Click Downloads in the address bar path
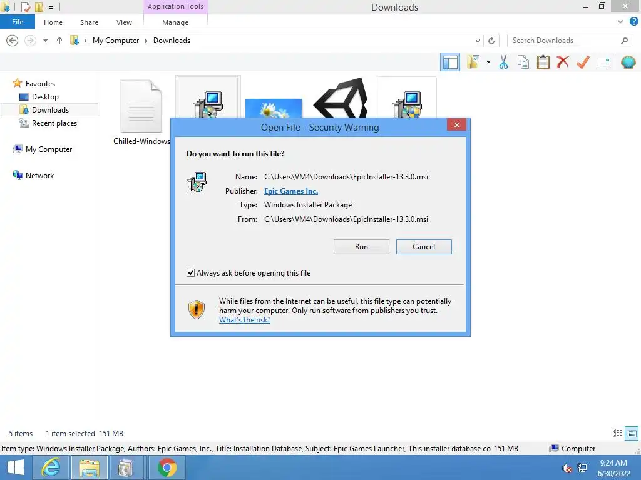The width and height of the screenshot is (641, 480). click(172, 41)
